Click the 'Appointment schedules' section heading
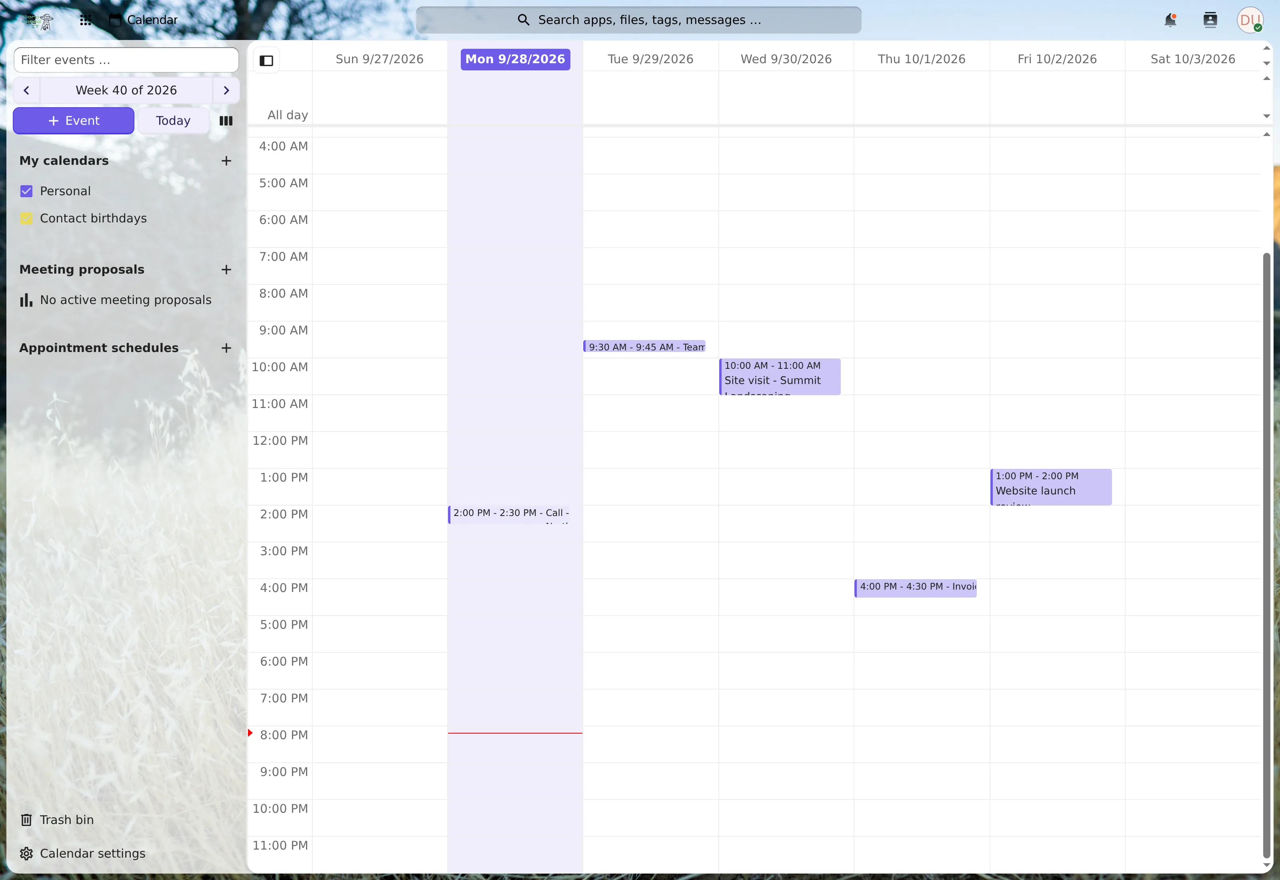Image resolution: width=1280 pixels, height=880 pixels. point(99,348)
